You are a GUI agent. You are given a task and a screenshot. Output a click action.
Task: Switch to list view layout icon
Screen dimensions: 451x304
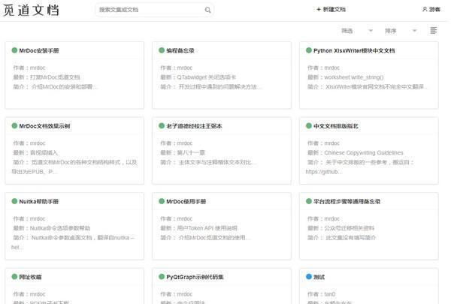(434, 31)
